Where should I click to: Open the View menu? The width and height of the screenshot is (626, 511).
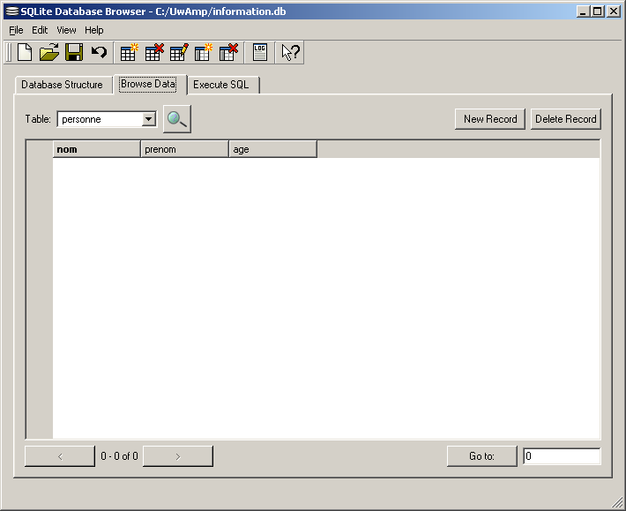point(66,30)
